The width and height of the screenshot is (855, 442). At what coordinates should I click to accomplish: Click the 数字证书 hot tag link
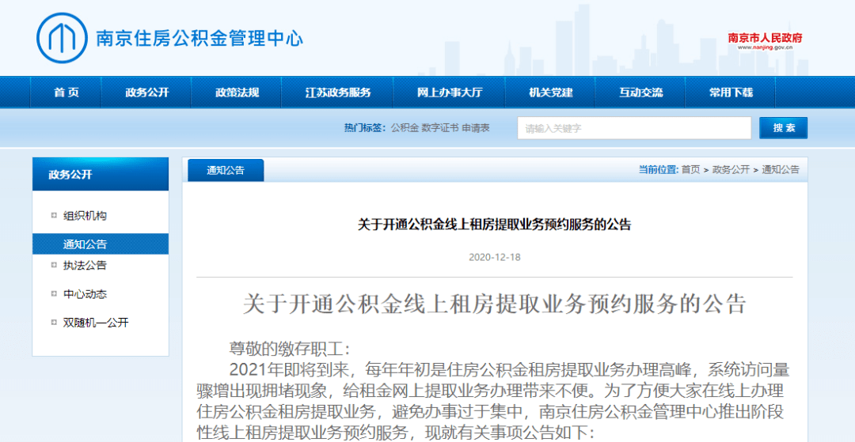pos(440,128)
